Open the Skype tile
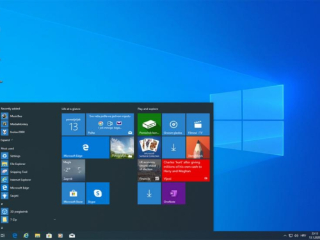Screen dimensions: 320x240 tap(98, 193)
